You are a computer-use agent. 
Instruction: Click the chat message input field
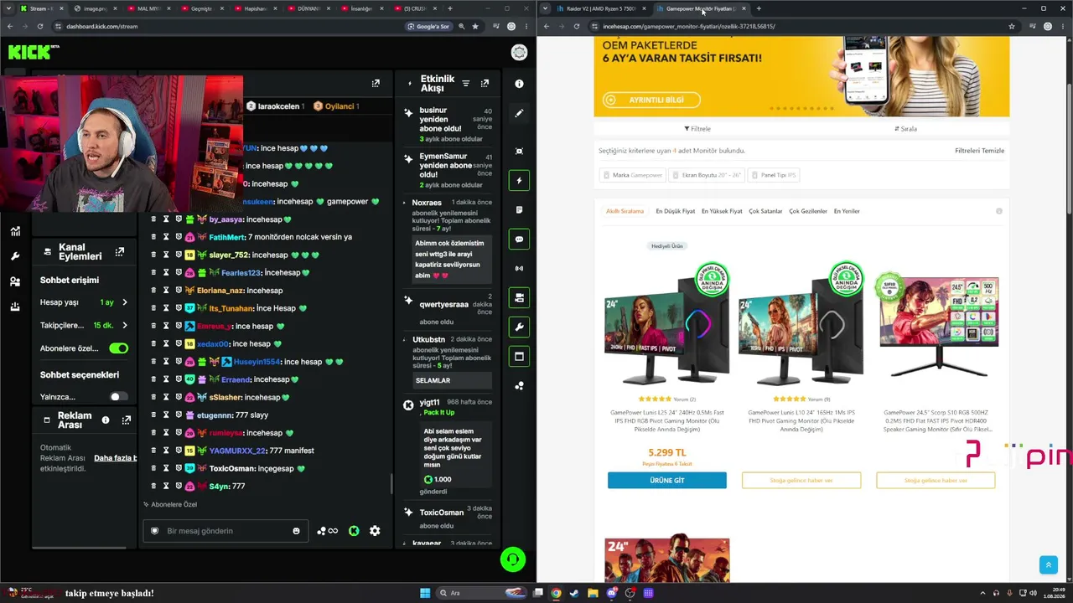[x=226, y=531]
